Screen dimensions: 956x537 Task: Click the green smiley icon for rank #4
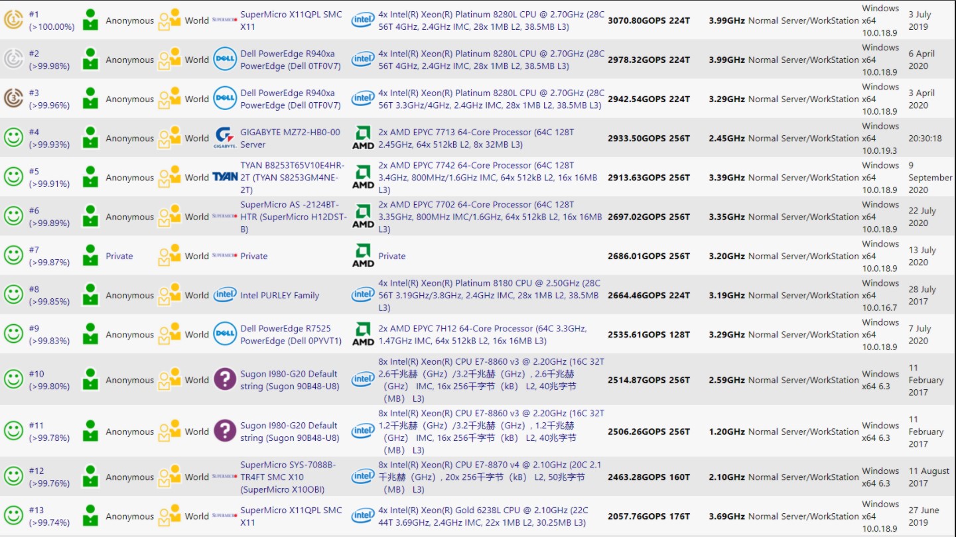point(14,138)
